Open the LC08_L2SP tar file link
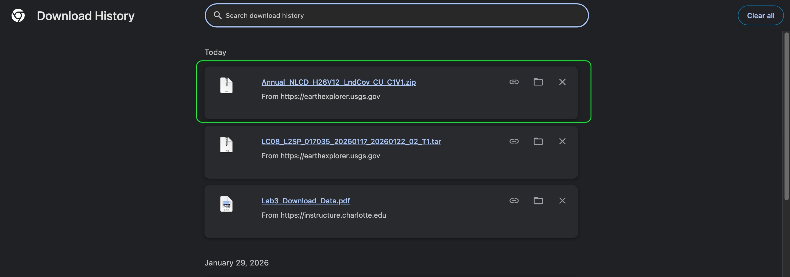The width and height of the screenshot is (790, 277). tap(351, 141)
